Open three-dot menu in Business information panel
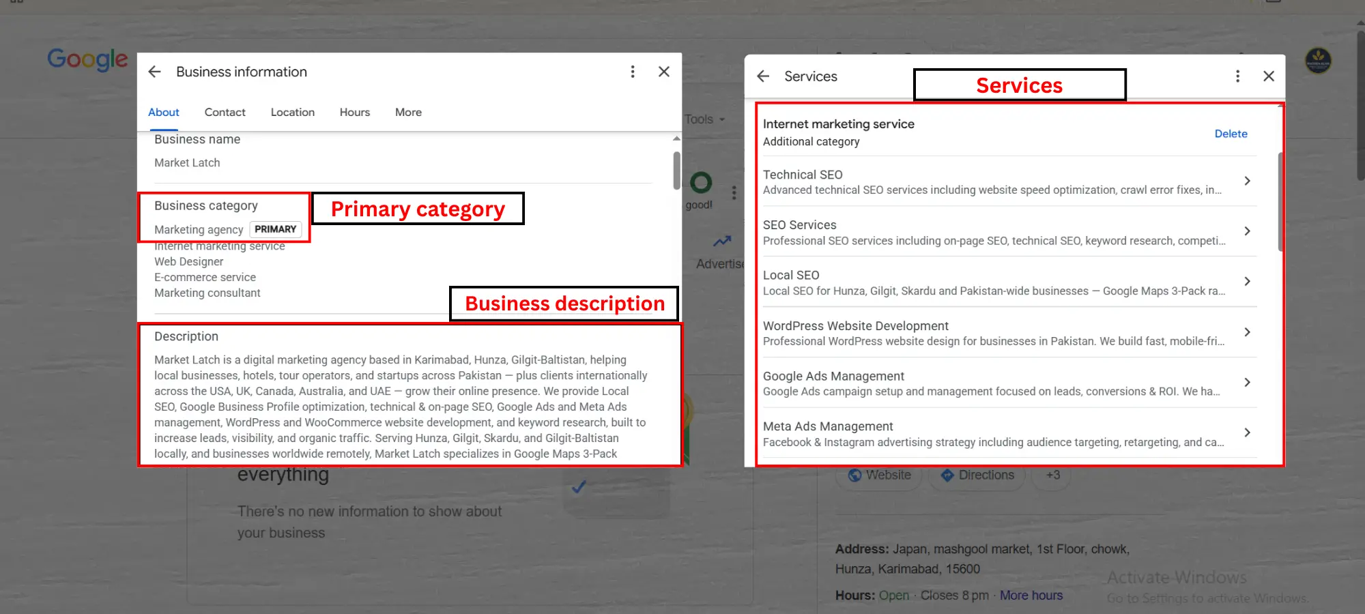 coord(633,72)
